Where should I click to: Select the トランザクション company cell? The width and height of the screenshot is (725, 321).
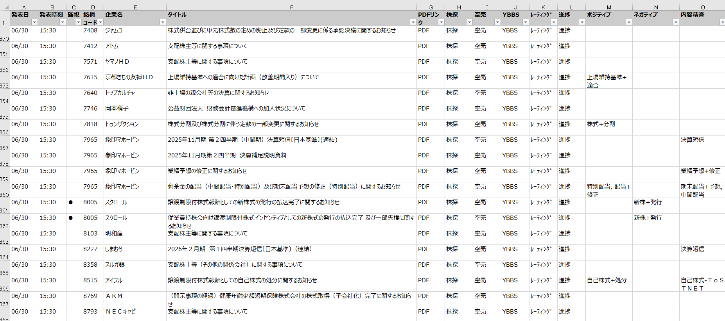click(x=135, y=128)
